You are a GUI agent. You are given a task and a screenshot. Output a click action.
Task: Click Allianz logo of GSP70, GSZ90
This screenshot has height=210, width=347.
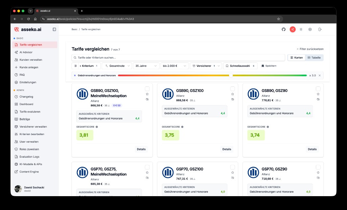tap(253, 173)
